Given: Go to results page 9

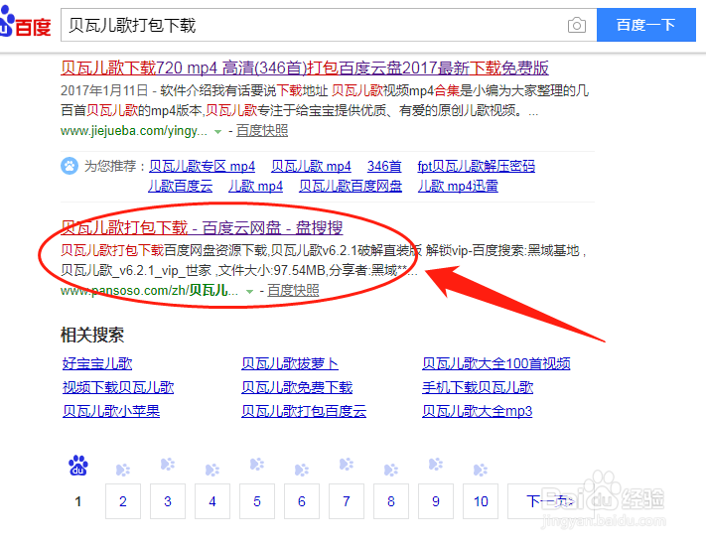Looking at the screenshot, I should [x=436, y=501].
